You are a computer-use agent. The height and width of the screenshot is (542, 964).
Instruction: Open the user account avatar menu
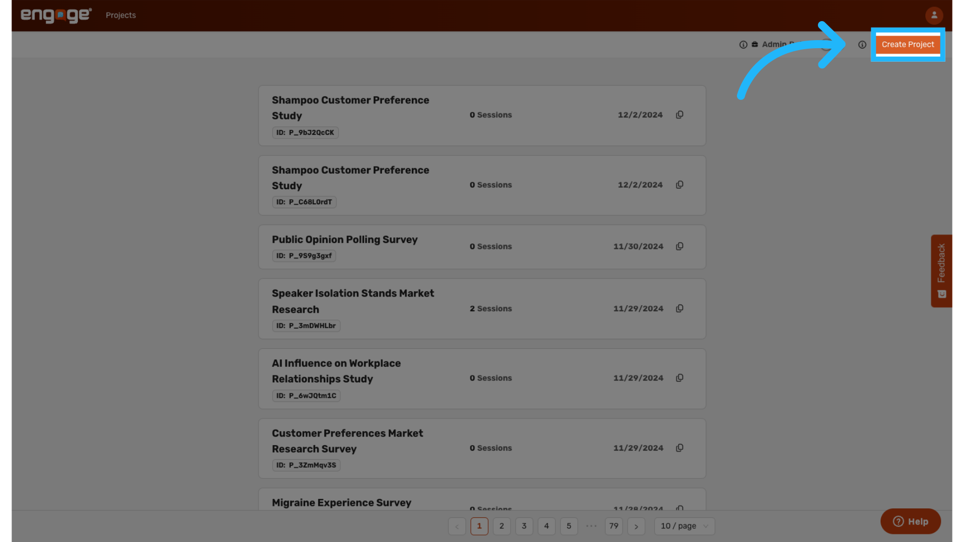934,15
